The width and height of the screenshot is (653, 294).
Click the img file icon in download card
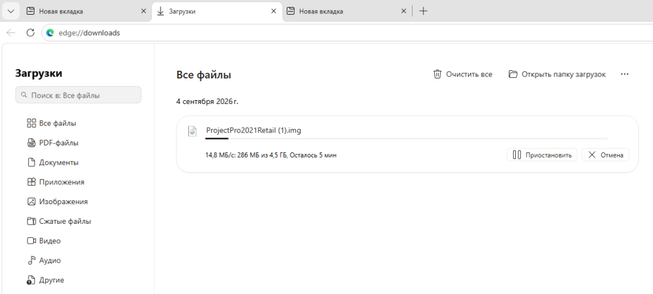click(192, 131)
